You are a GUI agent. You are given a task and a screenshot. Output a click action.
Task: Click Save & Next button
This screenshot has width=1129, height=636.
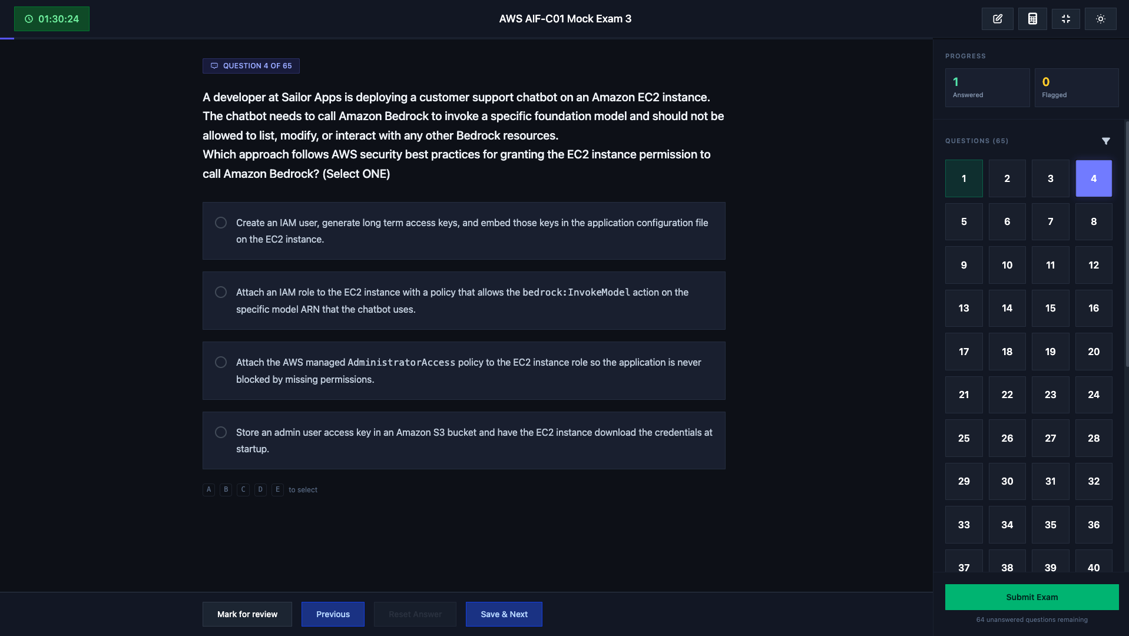504,614
